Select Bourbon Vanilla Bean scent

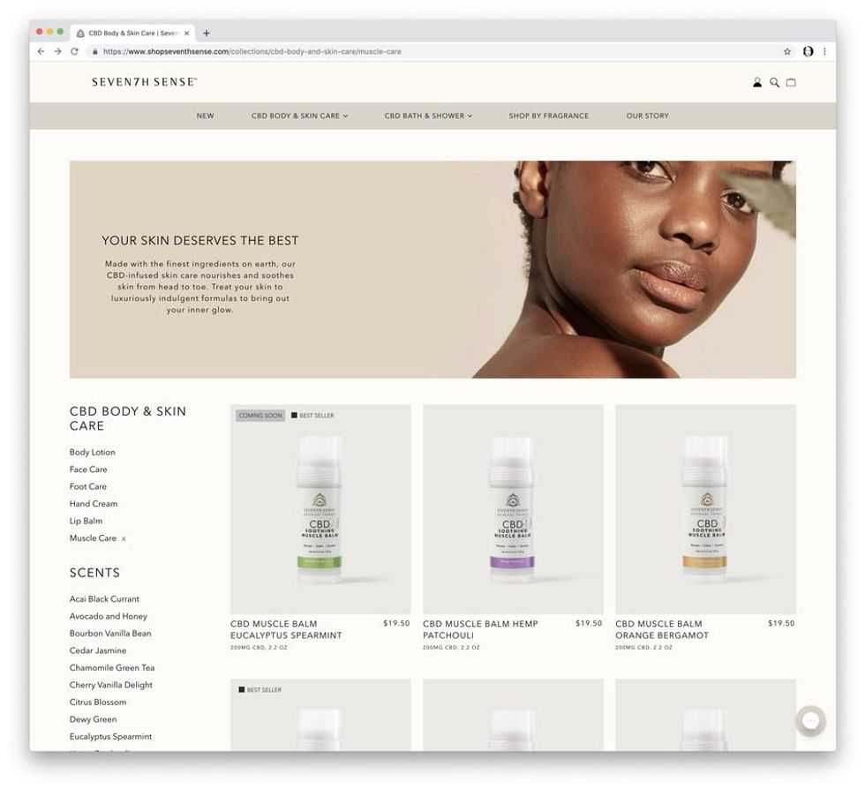[x=110, y=633]
